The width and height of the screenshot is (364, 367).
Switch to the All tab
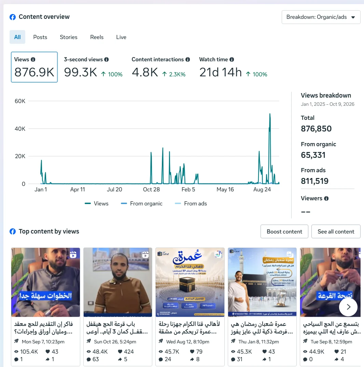click(x=17, y=37)
